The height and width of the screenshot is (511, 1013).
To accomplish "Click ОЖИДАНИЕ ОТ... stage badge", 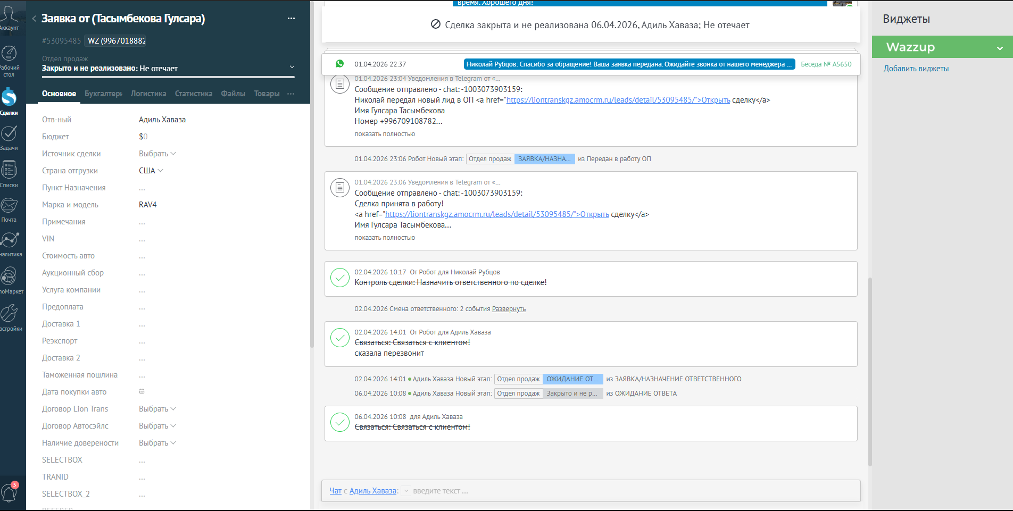I will pyautogui.click(x=572, y=379).
